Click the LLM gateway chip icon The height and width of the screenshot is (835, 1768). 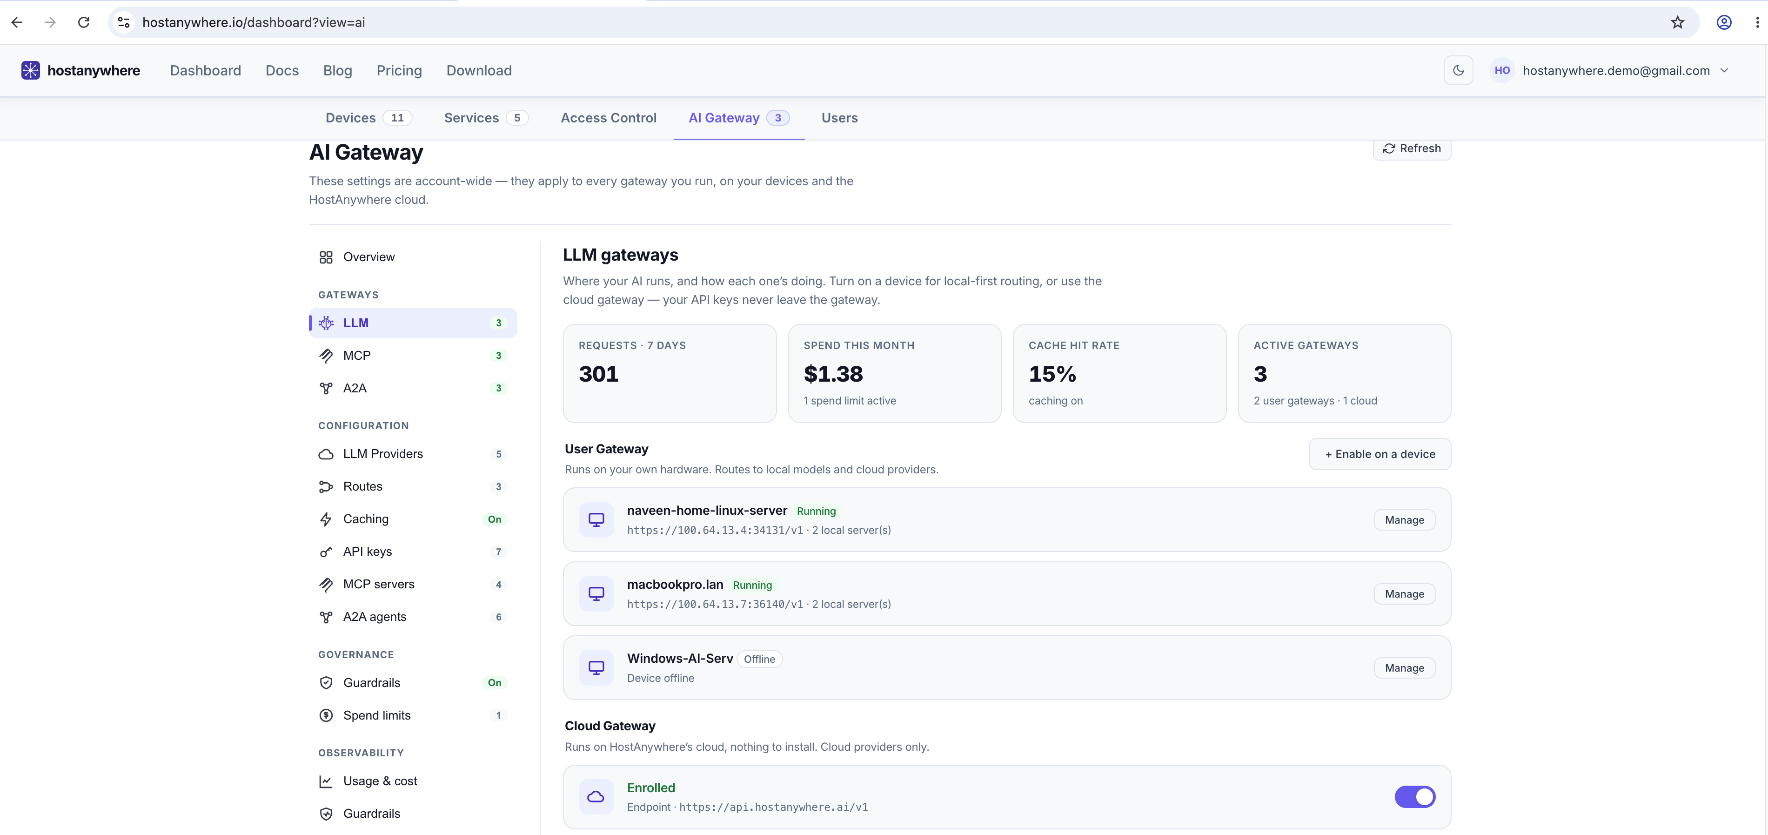pos(326,323)
